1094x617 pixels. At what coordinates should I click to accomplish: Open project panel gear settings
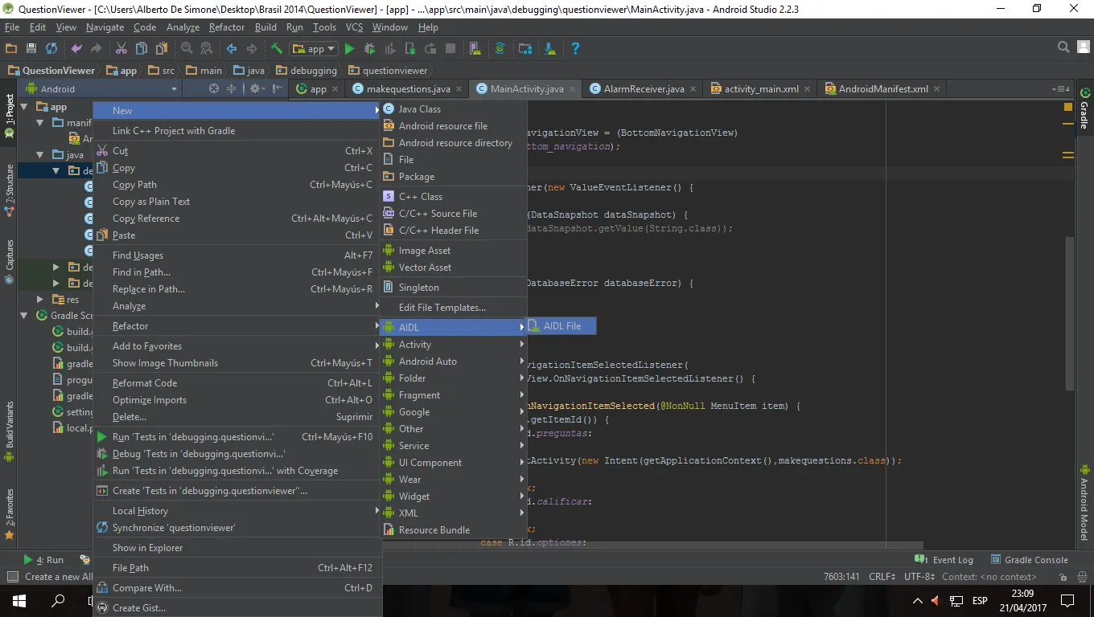[256, 89]
